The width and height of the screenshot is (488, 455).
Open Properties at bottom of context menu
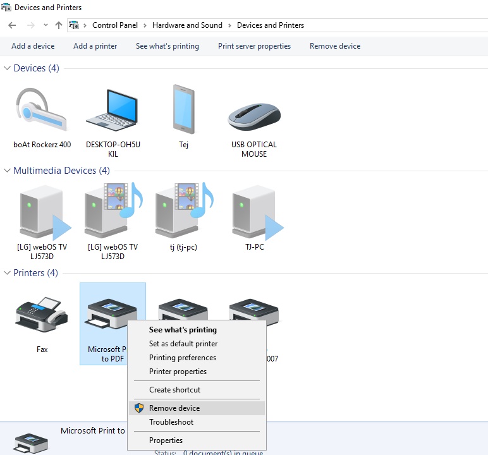pos(197,440)
